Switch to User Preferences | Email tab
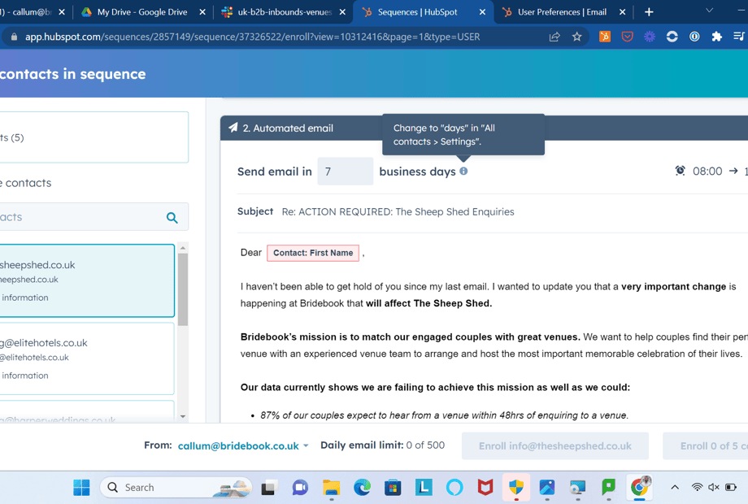 point(563,12)
